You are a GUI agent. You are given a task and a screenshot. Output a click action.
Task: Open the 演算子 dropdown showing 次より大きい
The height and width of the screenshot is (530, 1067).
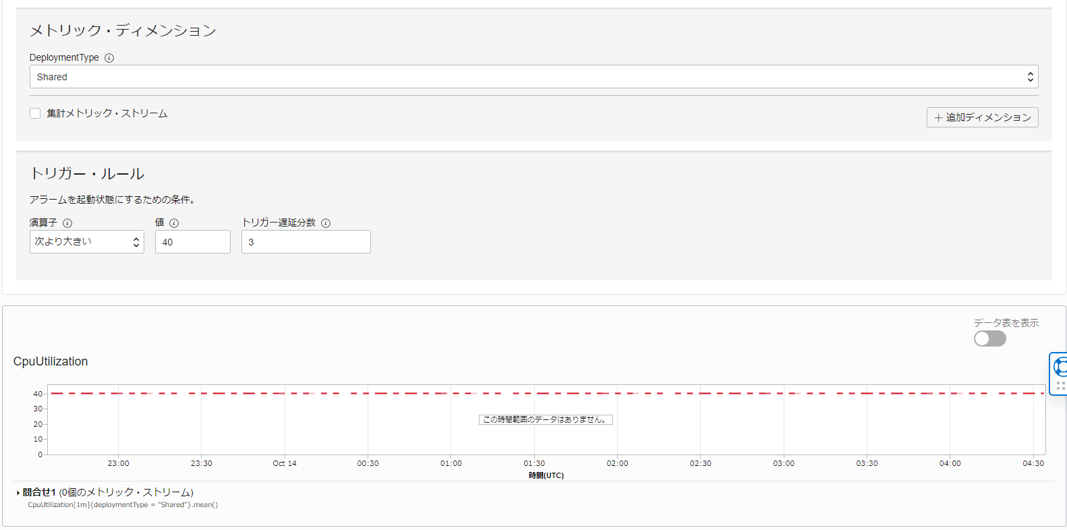(x=86, y=242)
